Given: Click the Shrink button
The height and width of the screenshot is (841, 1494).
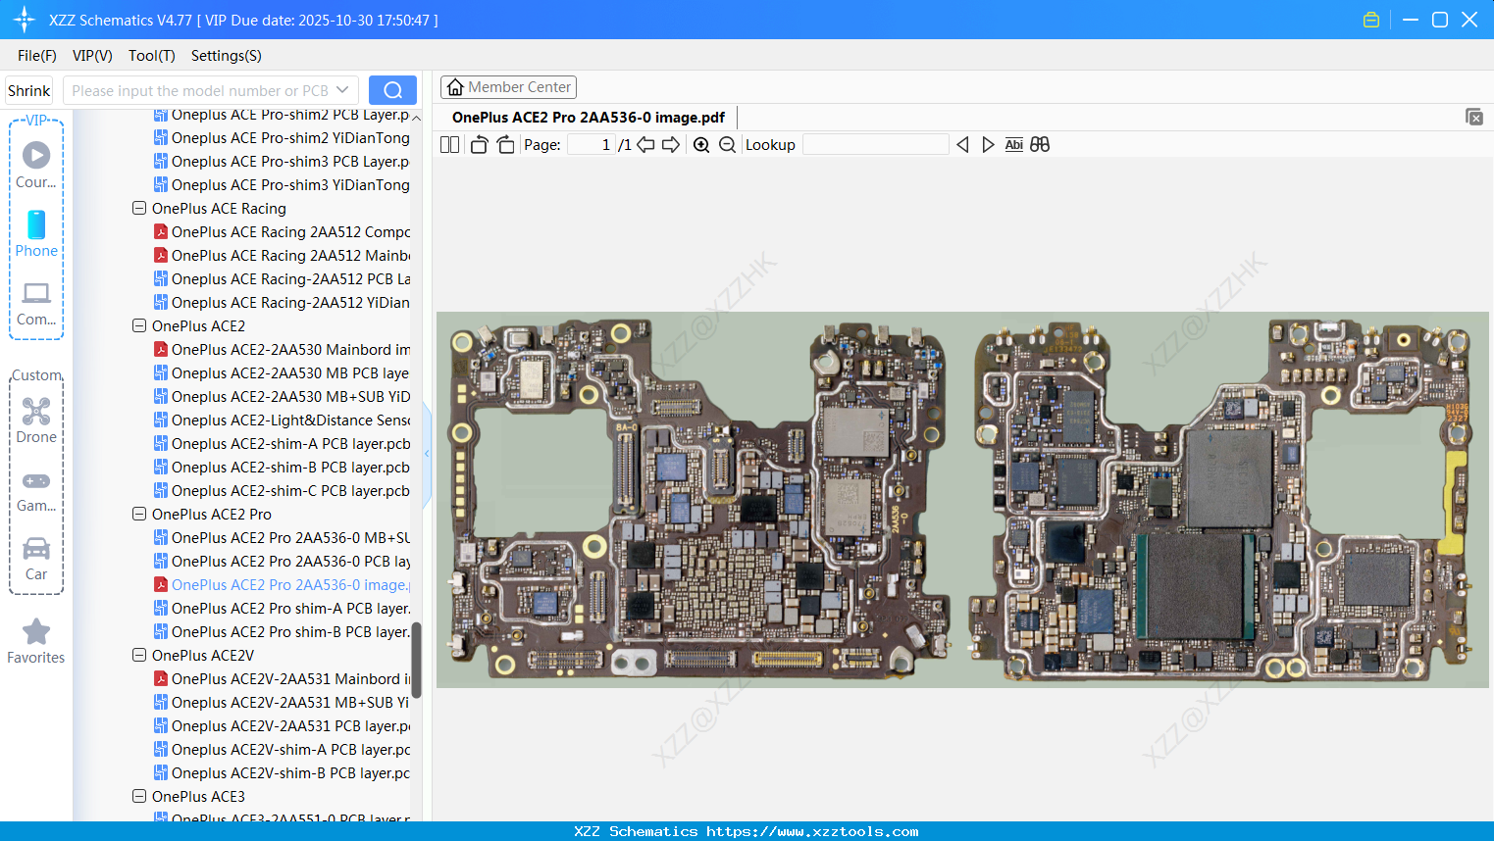Looking at the screenshot, I should 28,90.
